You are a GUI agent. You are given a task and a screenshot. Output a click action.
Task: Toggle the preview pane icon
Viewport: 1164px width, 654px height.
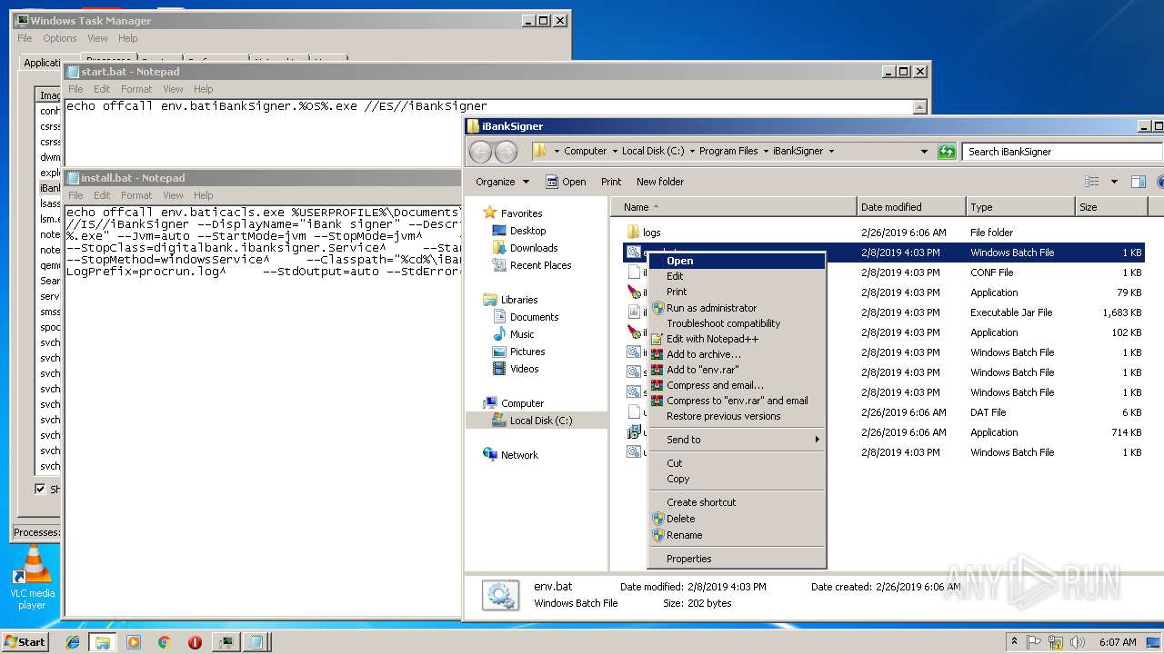[1138, 182]
